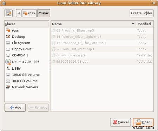Sort by the Modified column header
Viewport: 158px width, 131px height.
pos(144,24)
